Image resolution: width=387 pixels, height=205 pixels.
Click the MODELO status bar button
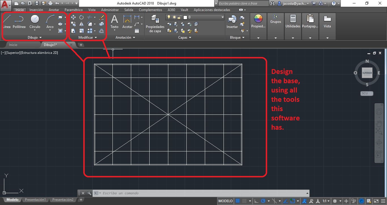coord(226,201)
